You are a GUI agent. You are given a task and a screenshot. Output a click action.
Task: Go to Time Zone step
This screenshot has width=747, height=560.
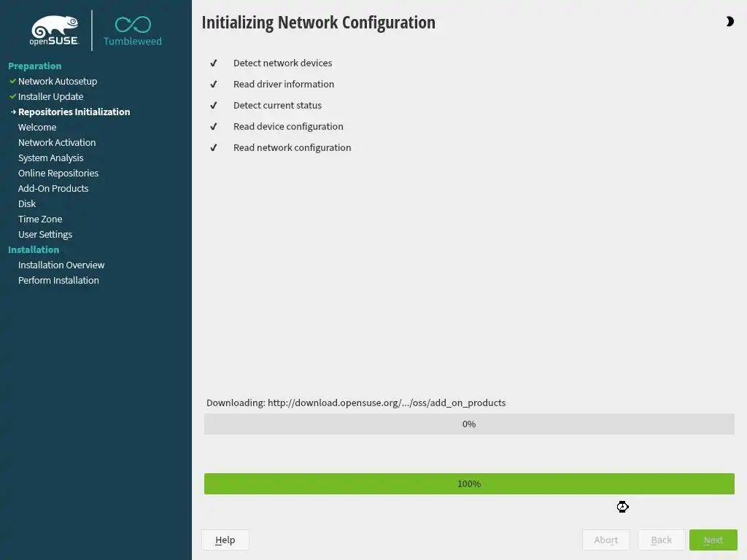pyautogui.click(x=40, y=219)
